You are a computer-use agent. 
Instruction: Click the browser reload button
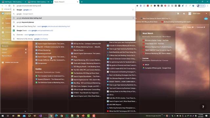(10, 6)
